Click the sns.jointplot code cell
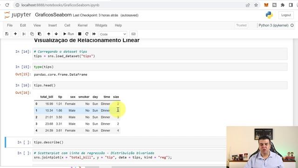Viewport: 298px width, 168px height. coord(129,155)
